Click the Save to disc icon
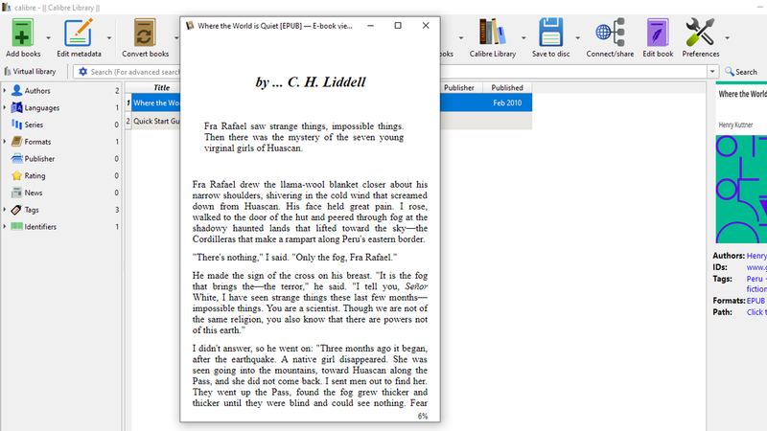This screenshot has width=767, height=431. coord(550,32)
